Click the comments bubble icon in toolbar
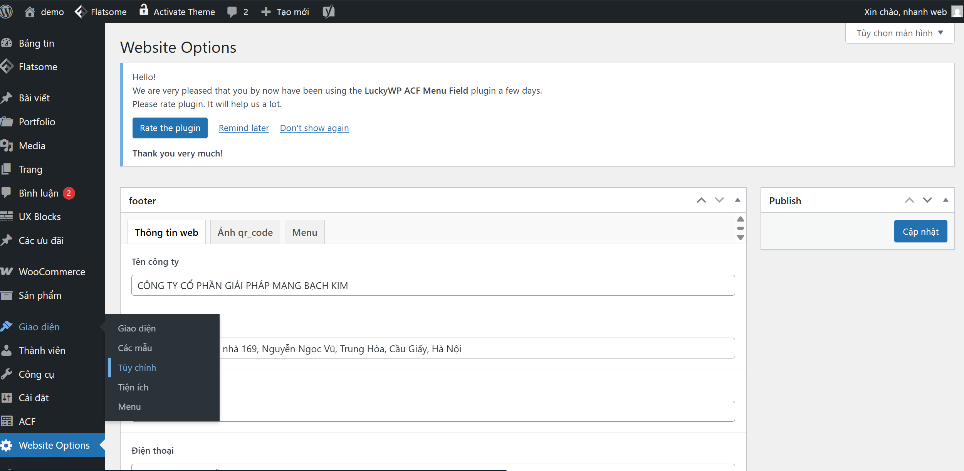This screenshot has width=964, height=471. tap(232, 12)
